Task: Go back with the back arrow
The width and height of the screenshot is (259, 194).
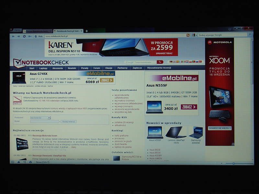Action: pos(13,36)
